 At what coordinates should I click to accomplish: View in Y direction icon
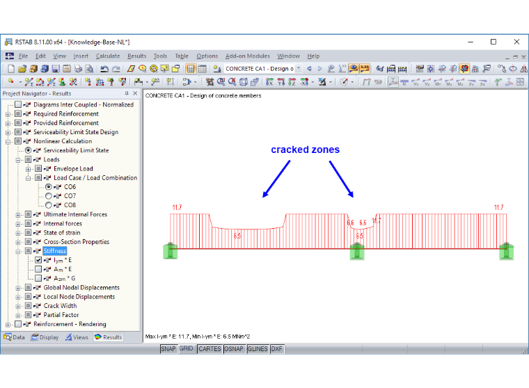click(281, 82)
